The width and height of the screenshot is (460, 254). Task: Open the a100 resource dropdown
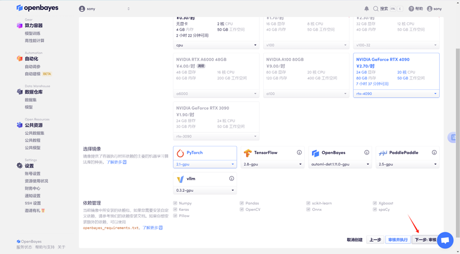(306, 94)
